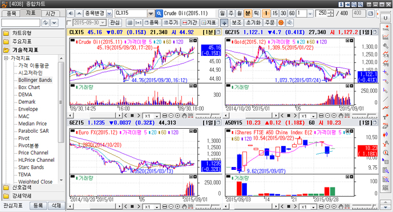Viewport: 393px width, 212px height.
Task: Switch to the 시간 tab
Action: tap(50, 14)
